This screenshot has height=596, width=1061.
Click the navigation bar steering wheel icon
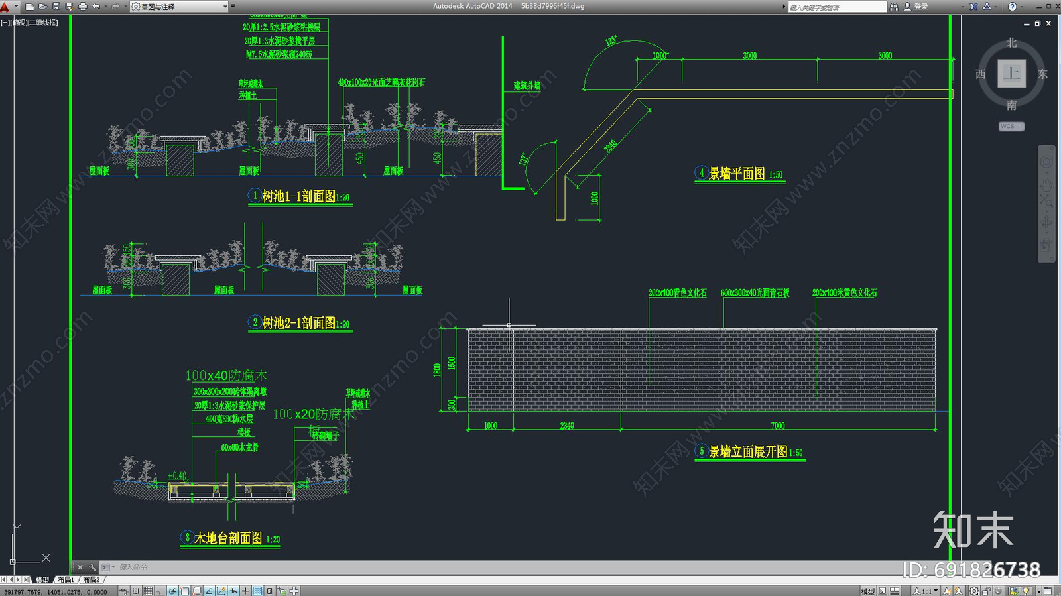point(1046,162)
